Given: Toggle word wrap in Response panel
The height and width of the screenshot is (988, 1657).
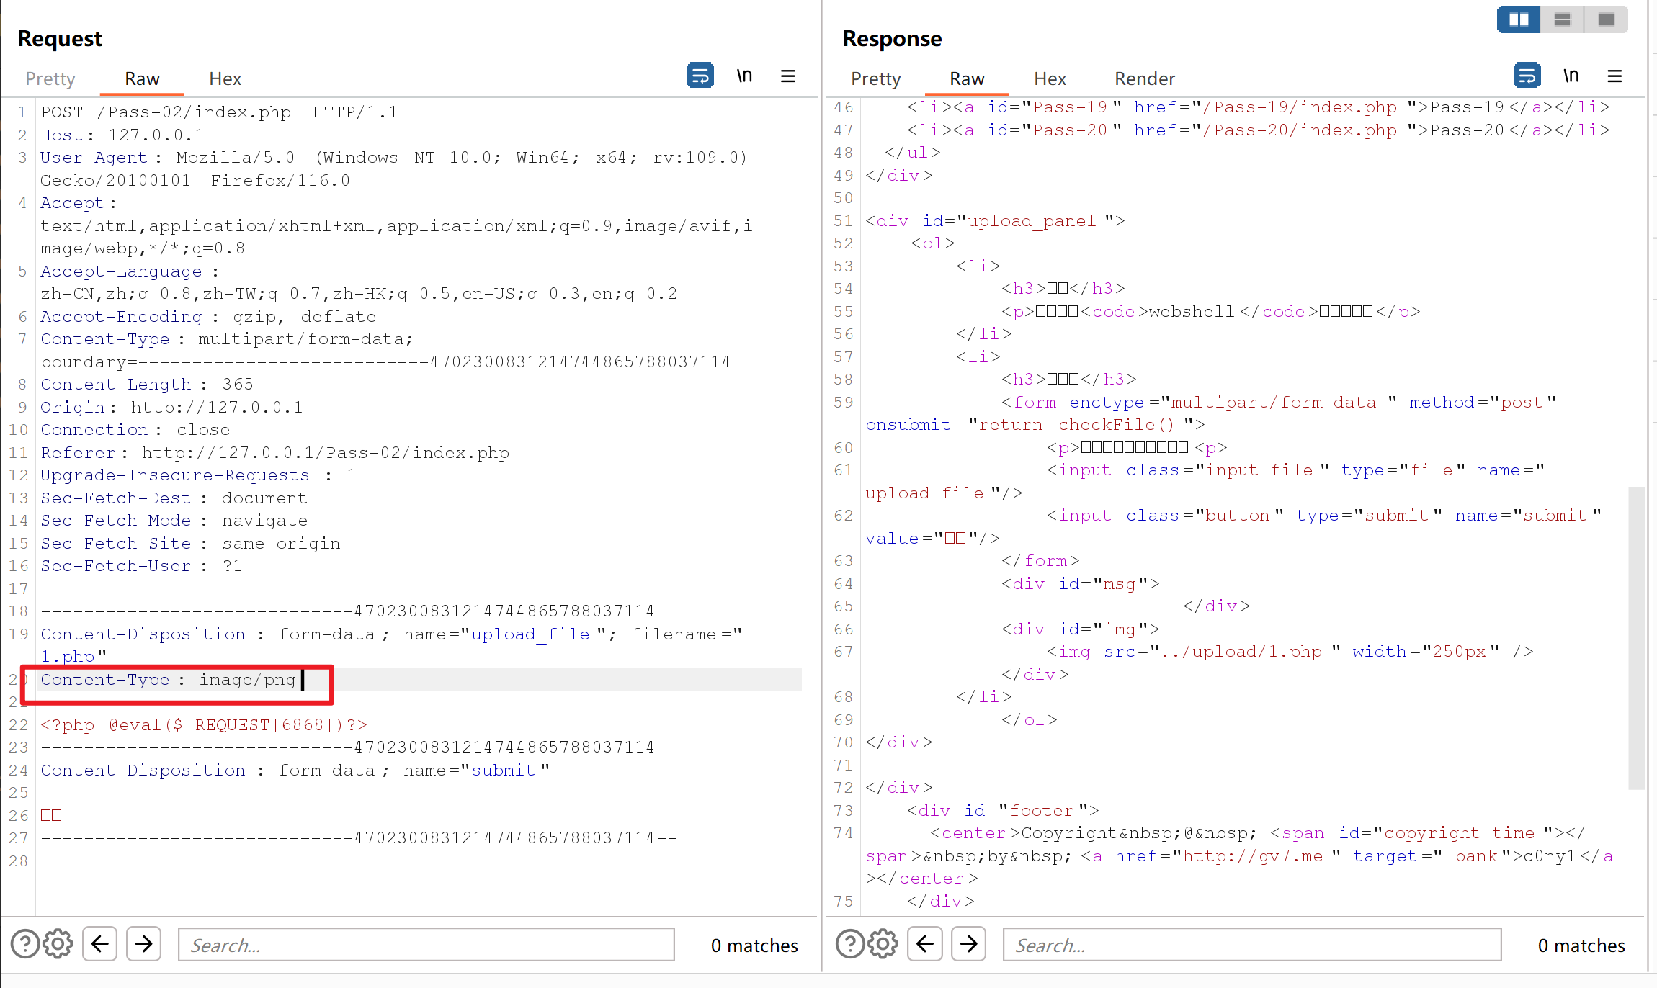Looking at the screenshot, I should click(1527, 76).
